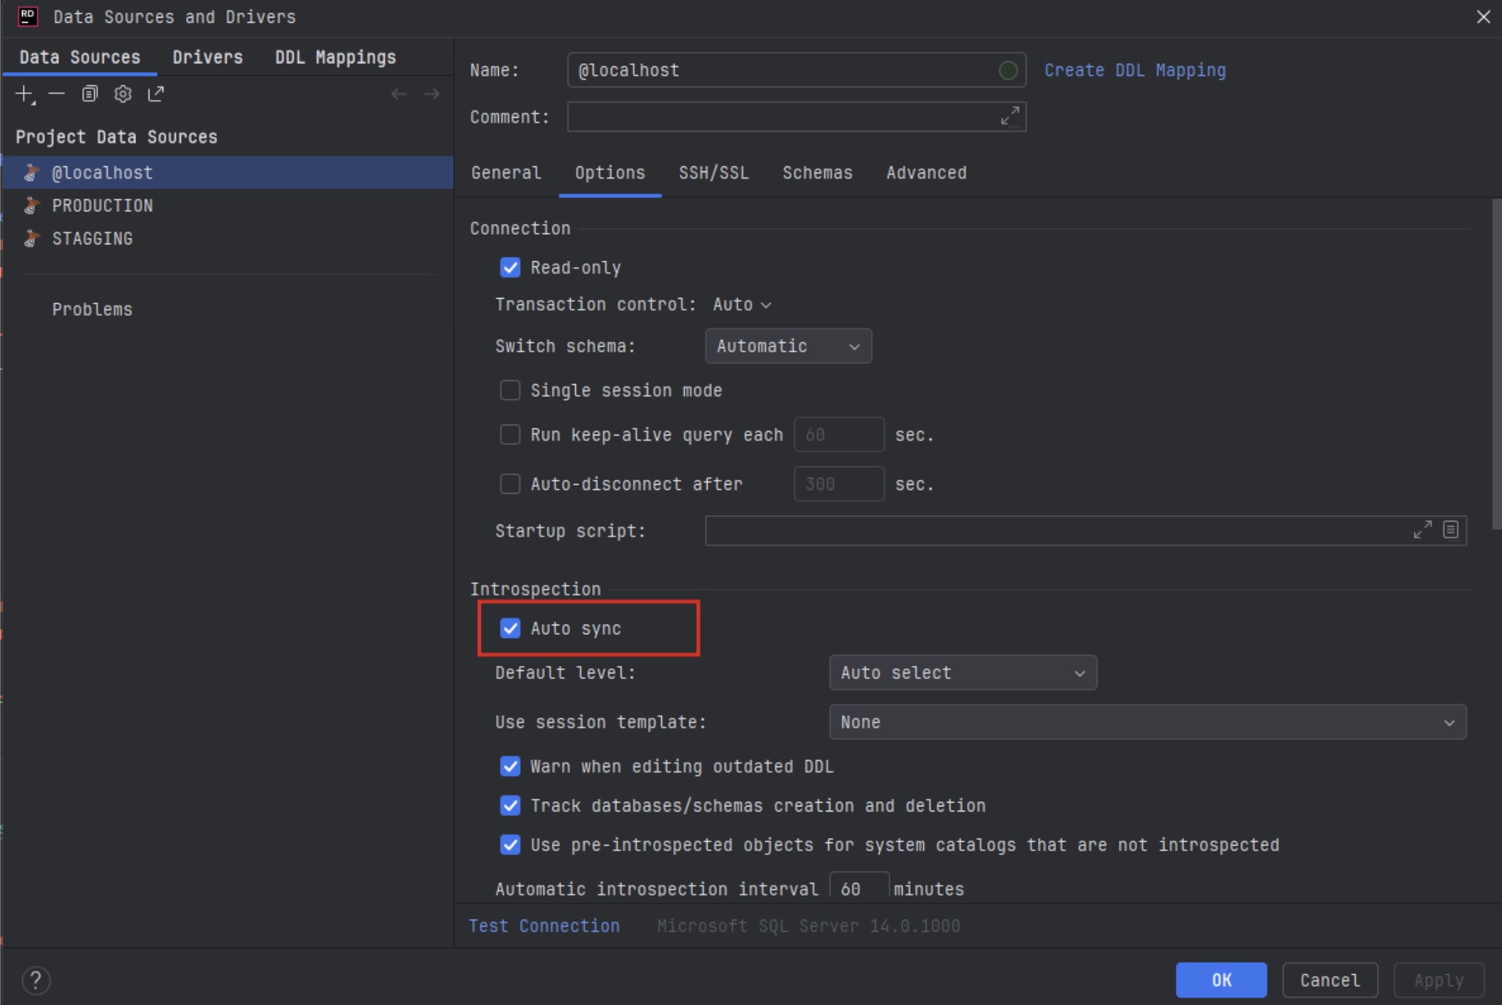Open Switch schema Automatic dropdown
Image resolution: width=1502 pixels, height=1005 pixels.
[788, 346]
